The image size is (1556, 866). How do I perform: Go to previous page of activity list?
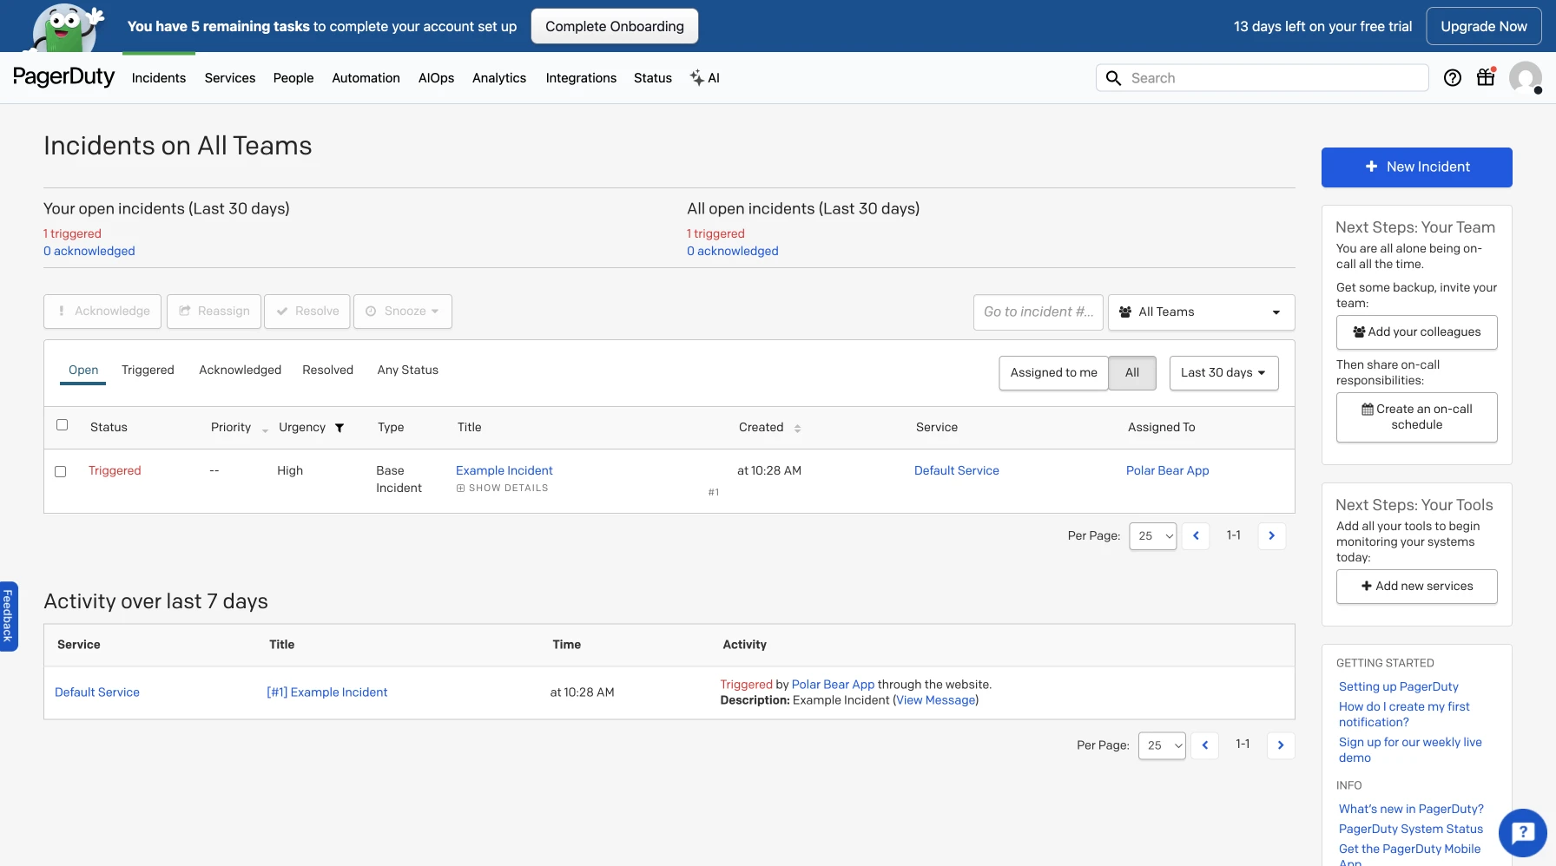click(1204, 745)
